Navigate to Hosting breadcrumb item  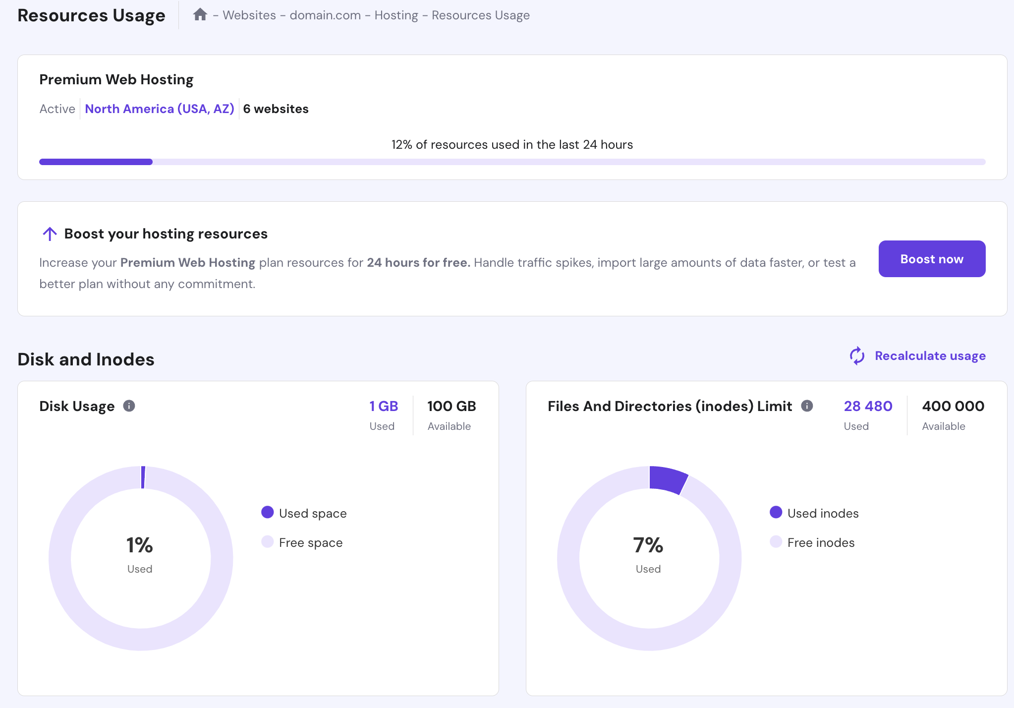[396, 15]
